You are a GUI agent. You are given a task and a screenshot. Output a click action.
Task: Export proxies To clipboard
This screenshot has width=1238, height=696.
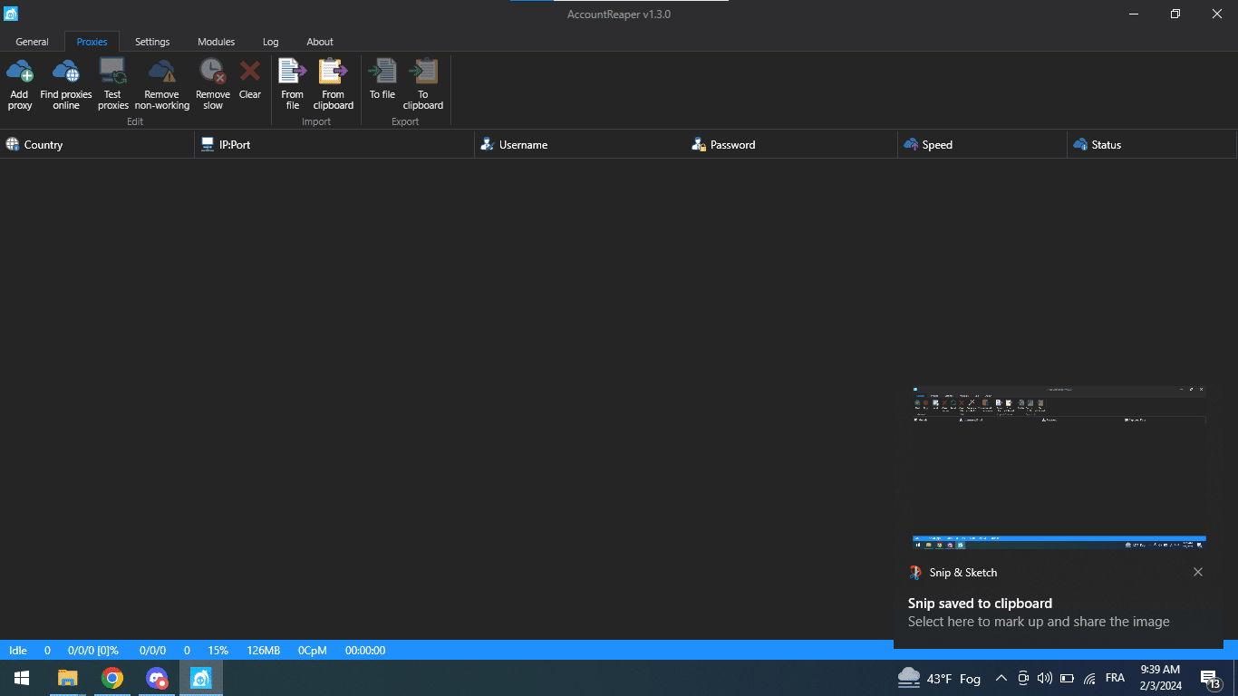[x=423, y=83]
